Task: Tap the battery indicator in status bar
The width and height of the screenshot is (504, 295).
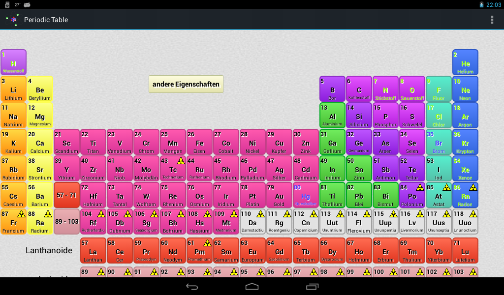Action: (x=481, y=4)
